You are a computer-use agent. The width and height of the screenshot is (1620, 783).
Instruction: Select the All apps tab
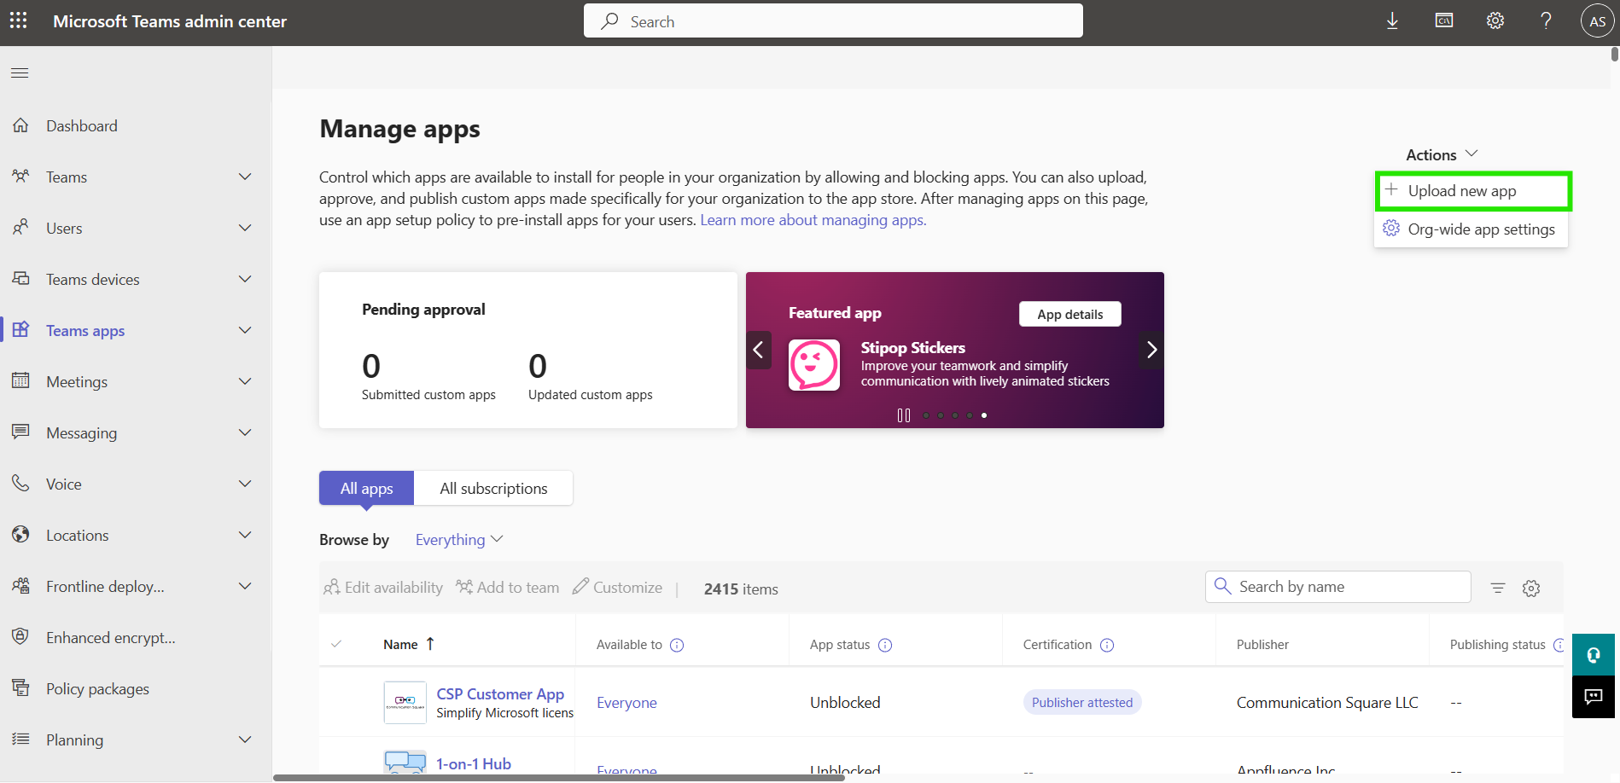point(365,488)
